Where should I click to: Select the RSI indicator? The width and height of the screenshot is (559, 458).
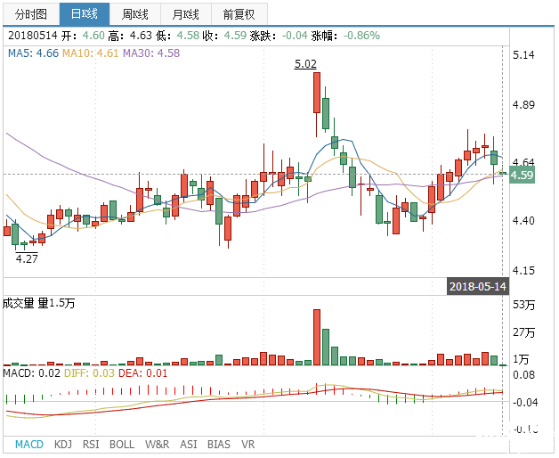(91, 445)
